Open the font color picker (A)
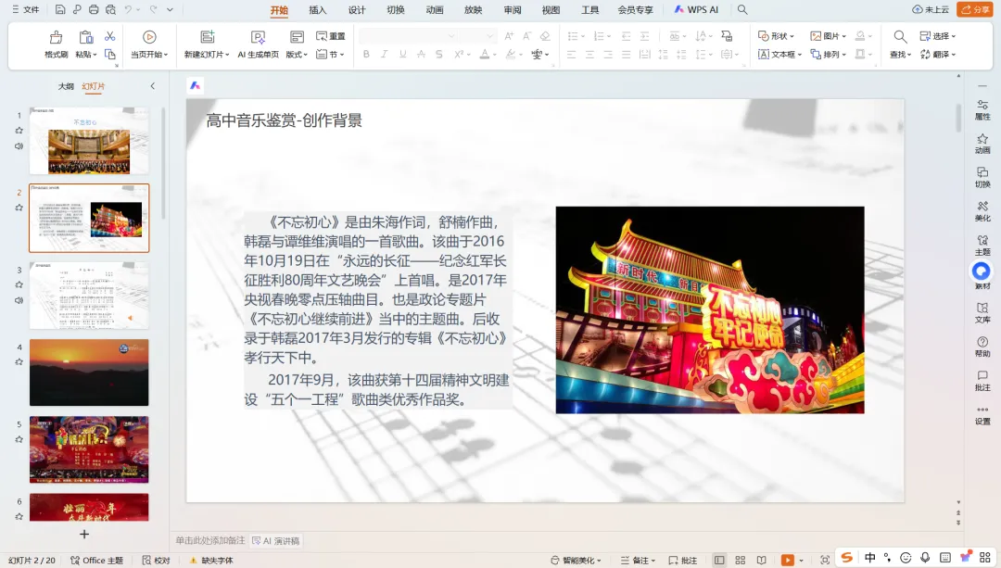 click(485, 55)
